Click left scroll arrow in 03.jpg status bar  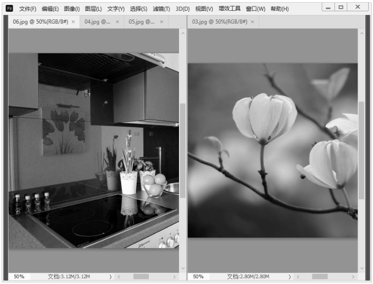click(298, 277)
